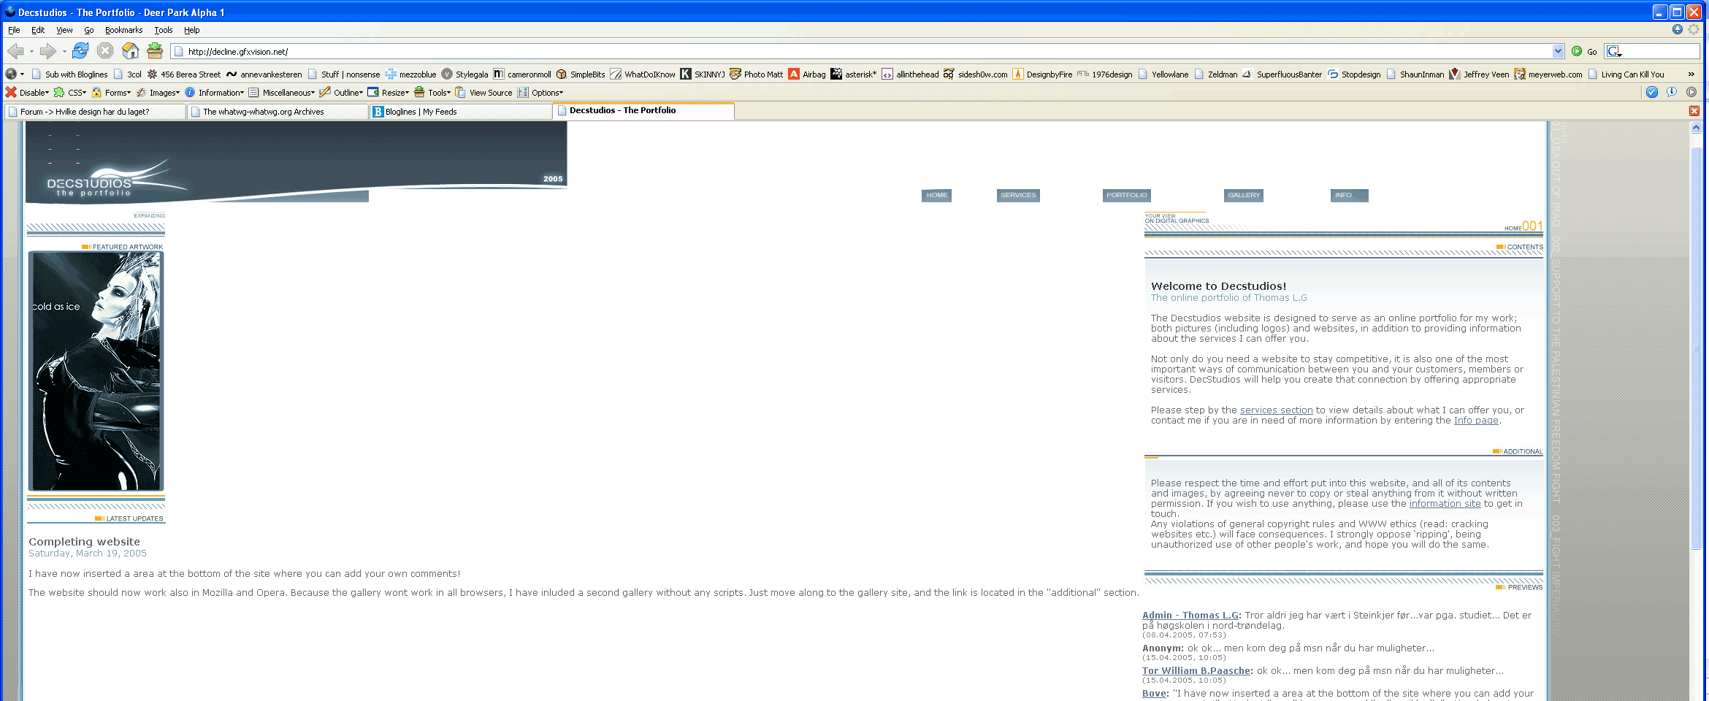Click the SERVICES navigation button

pyautogui.click(x=1018, y=195)
